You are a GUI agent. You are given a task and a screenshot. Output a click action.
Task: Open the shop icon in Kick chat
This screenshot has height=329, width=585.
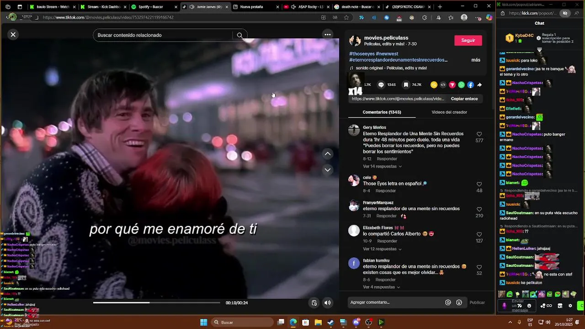[560, 306]
